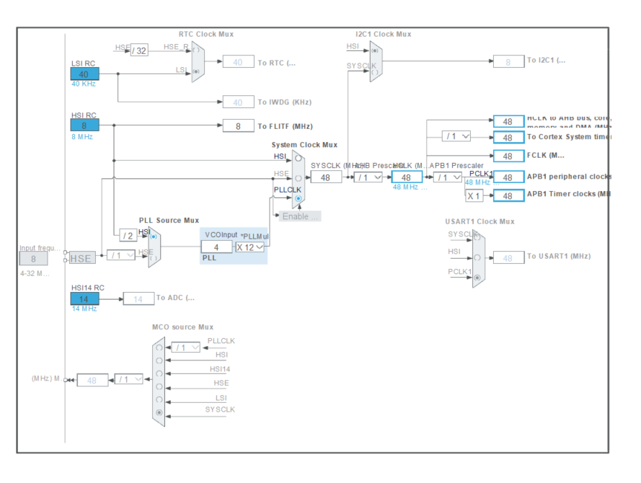Screen dimensions: 641x483
Task: Click the HSI / 2 divider box
Action: (x=128, y=235)
